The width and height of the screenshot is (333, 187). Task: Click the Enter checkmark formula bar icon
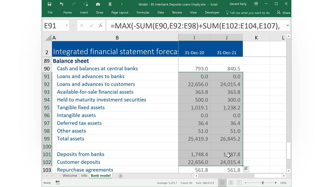(91, 25)
